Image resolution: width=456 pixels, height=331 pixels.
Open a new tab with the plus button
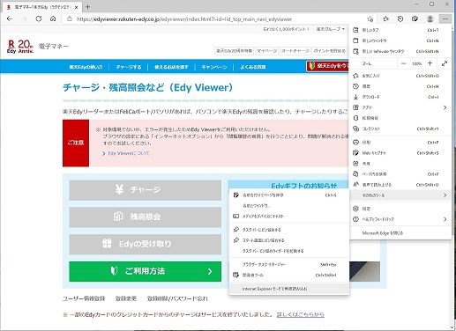87,7
